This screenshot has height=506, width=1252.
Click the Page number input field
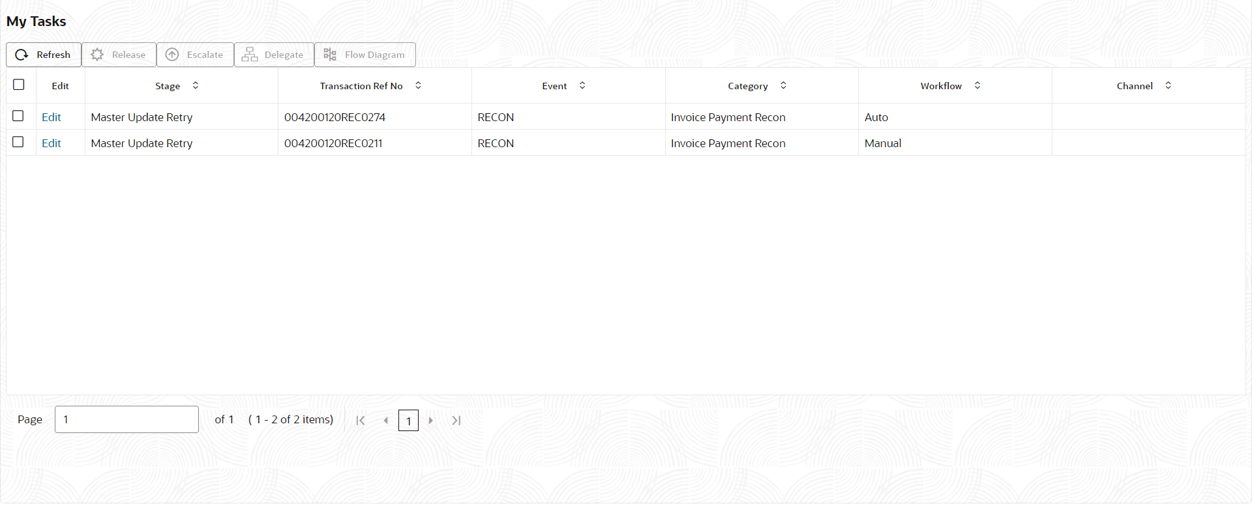[x=127, y=419]
